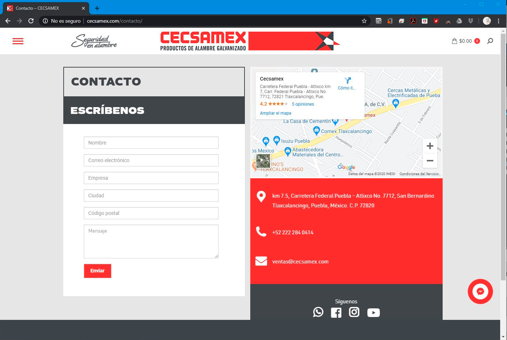Open the YouTube social icon
The image size is (507, 340).
click(374, 313)
